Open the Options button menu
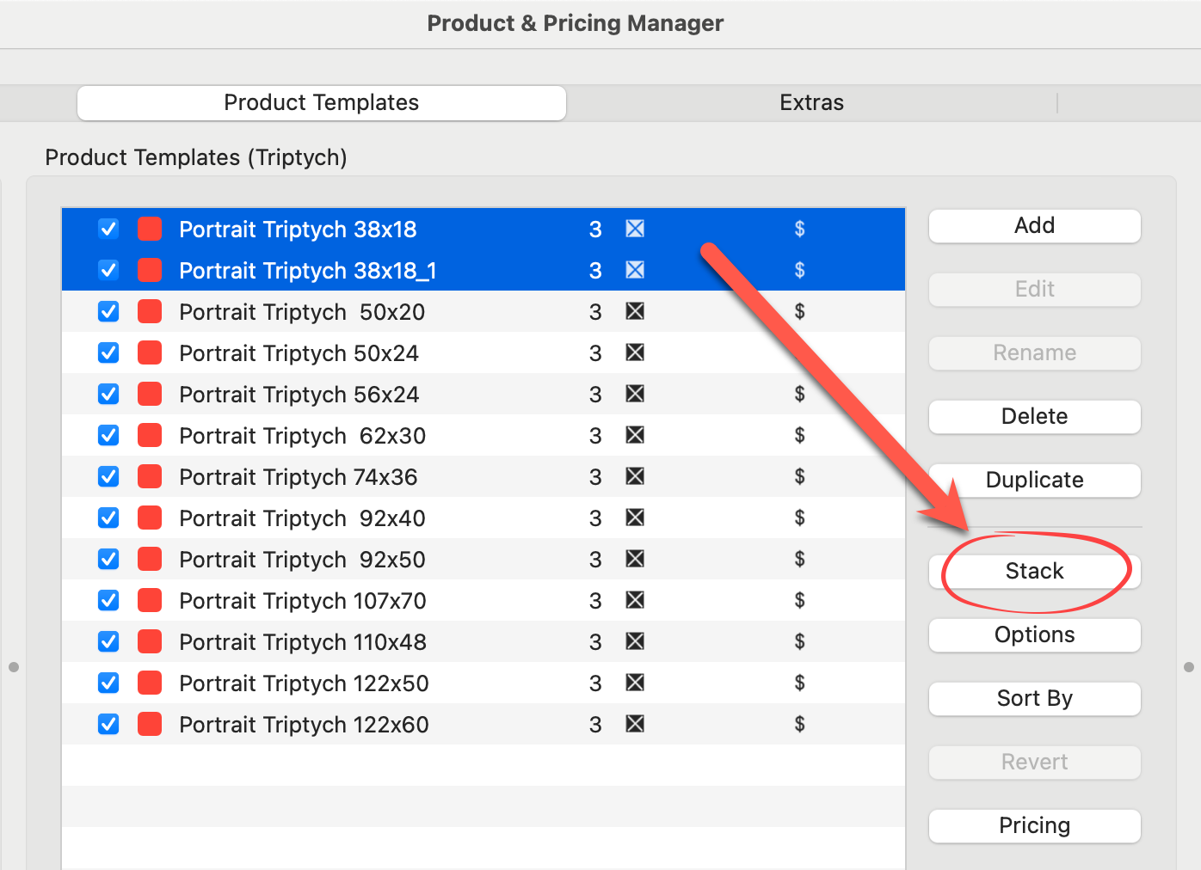1201x870 pixels. pos(1034,634)
